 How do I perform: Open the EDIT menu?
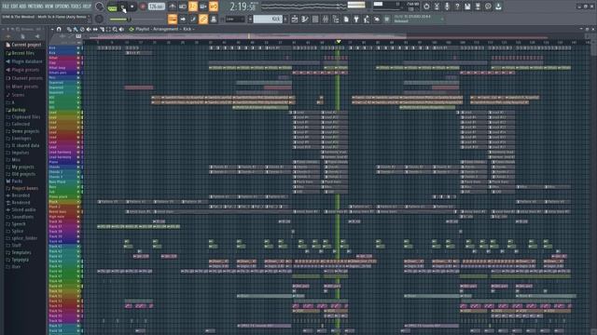(16, 7)
